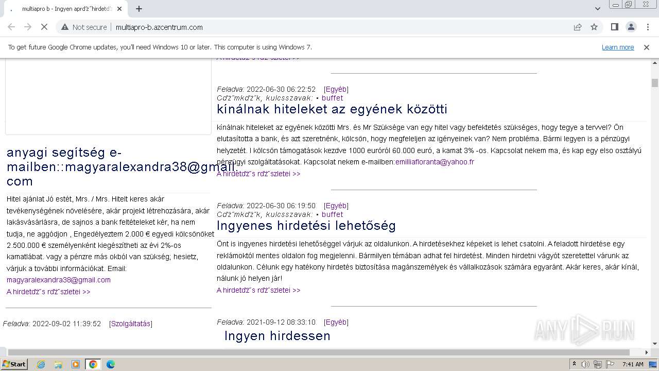Viewport: 659px width, 371px height.
Task: Click the scroll down arrow
Action: click(655, 344)
